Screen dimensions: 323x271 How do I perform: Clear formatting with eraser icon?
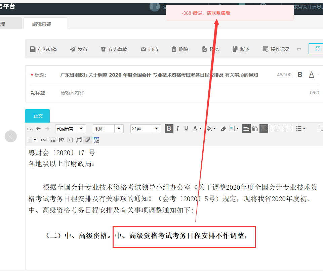pos(223,129)
